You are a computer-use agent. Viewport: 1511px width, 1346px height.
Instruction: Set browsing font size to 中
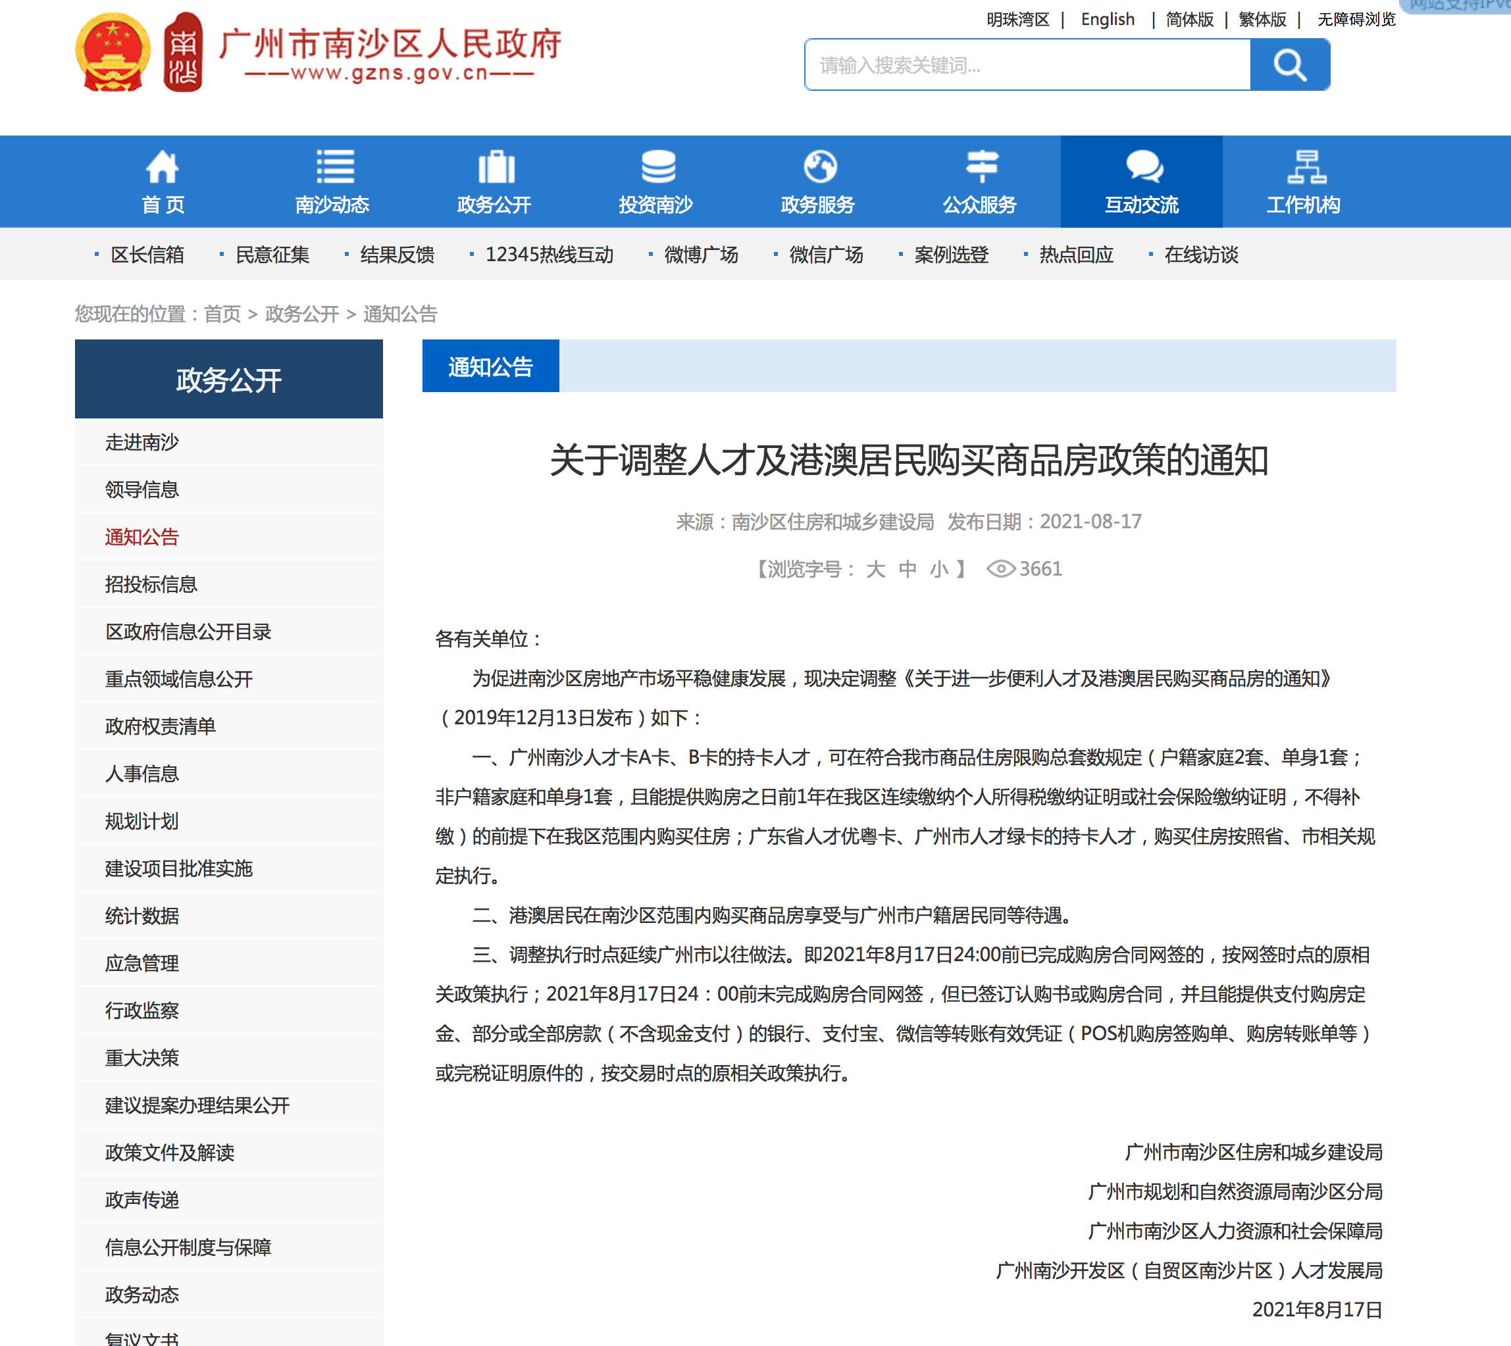[x=907, y=568]
